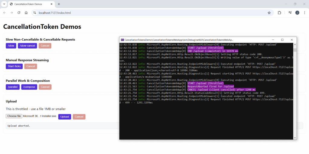Click the purple Upload button
The height and width of the screenshot is (154, 309).
(65, 117)
